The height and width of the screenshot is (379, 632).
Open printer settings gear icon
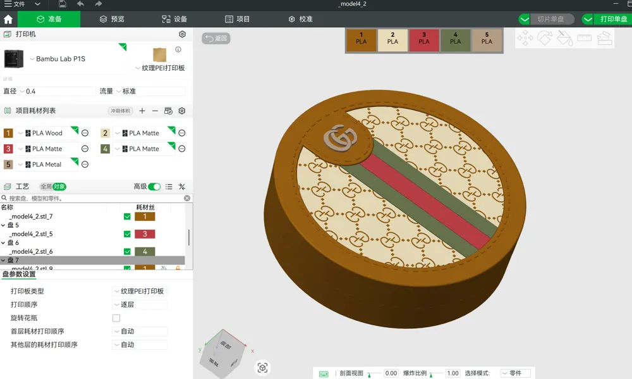coord(182,34)
